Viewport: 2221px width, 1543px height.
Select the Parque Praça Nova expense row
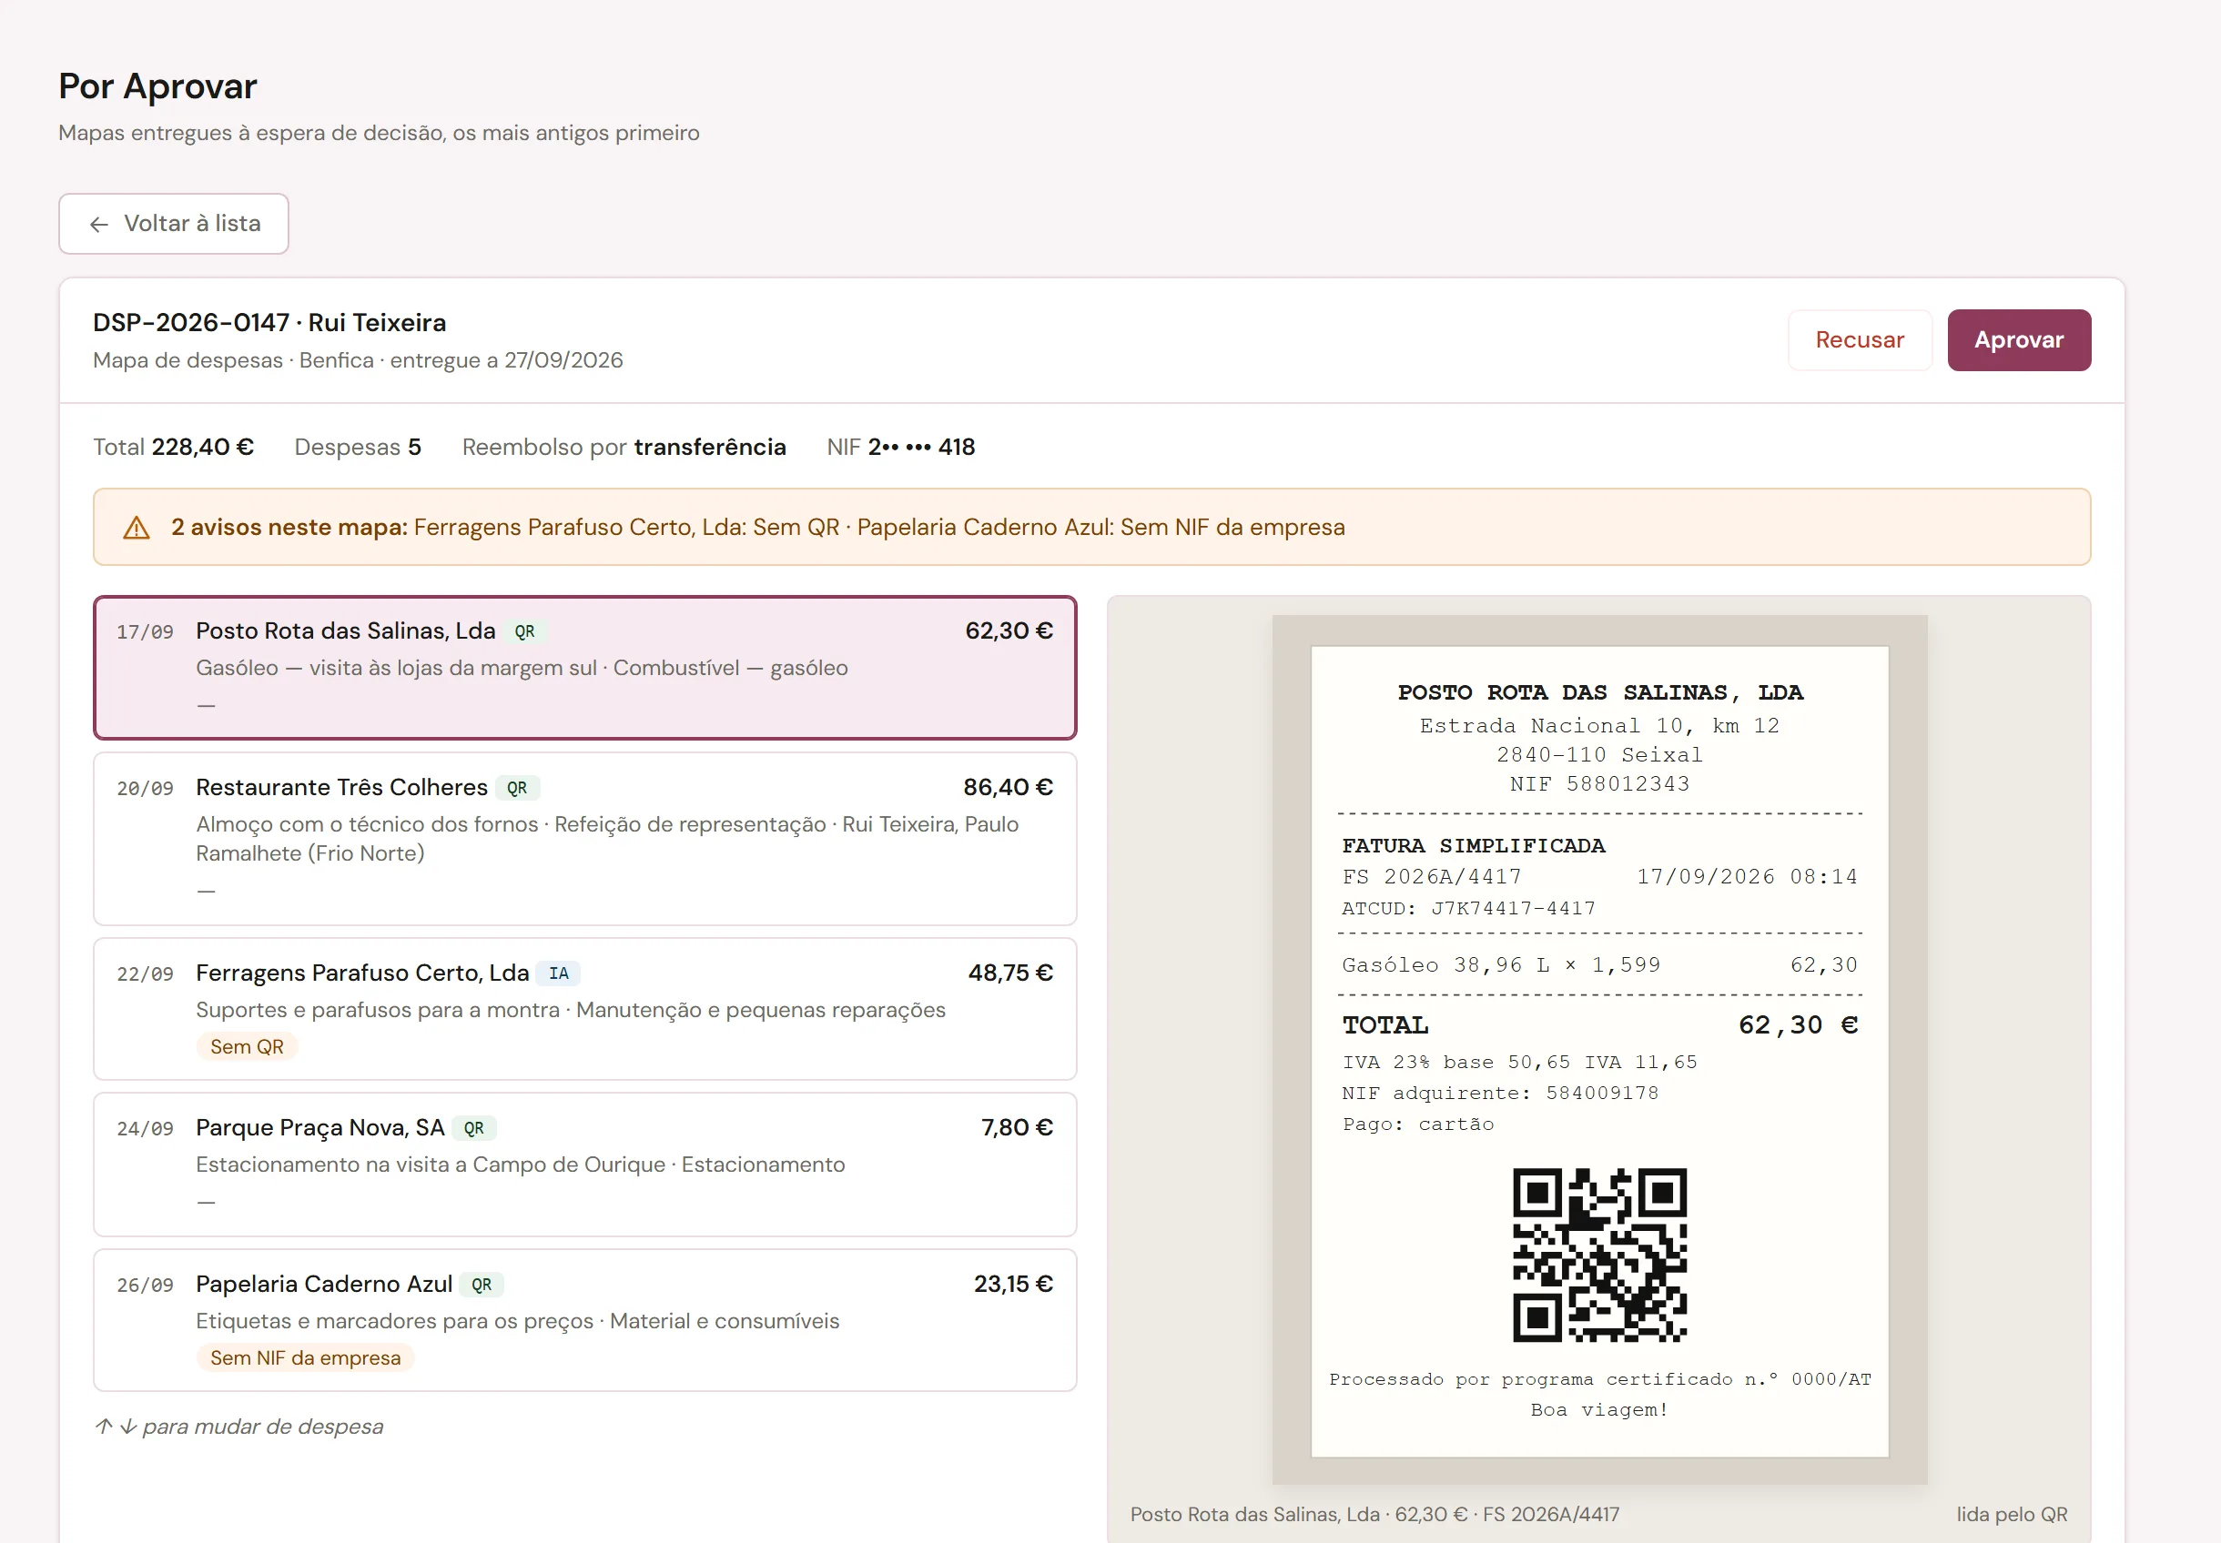coord(585,1165)
